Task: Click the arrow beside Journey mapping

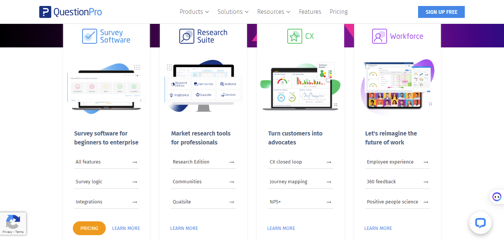Action: click(329, 182)
